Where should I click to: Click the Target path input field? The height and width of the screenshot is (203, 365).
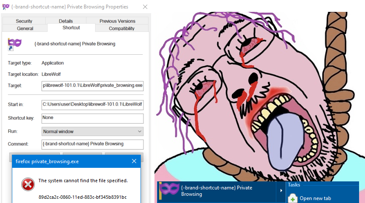pos(93,86)
